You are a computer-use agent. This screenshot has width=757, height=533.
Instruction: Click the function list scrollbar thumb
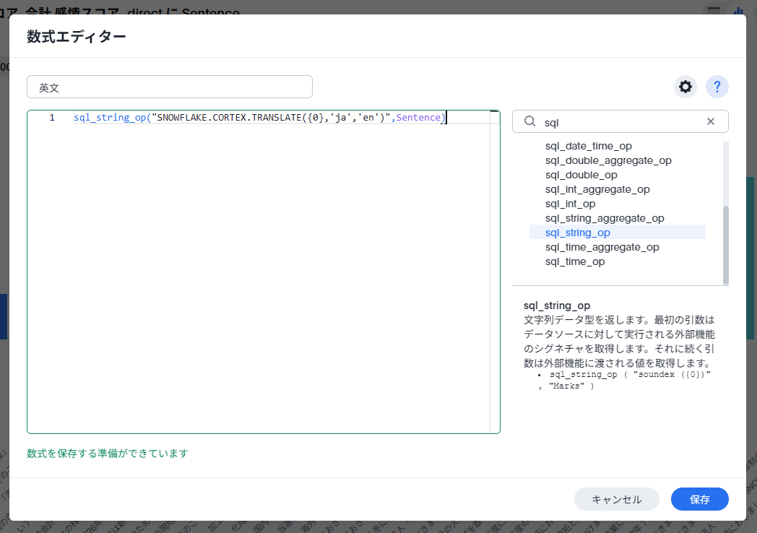click(726, 246)
